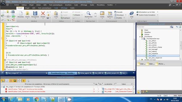The height and width of the screenshot is (102, 182).
Task: Select pro_requette in project tree
Action: [x=153, y=54]
